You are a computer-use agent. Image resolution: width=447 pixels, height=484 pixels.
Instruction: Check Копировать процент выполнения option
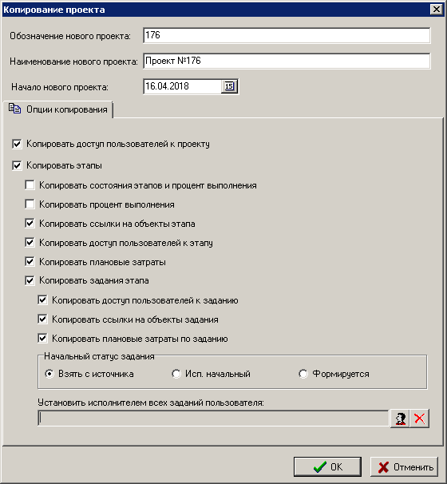30,204
